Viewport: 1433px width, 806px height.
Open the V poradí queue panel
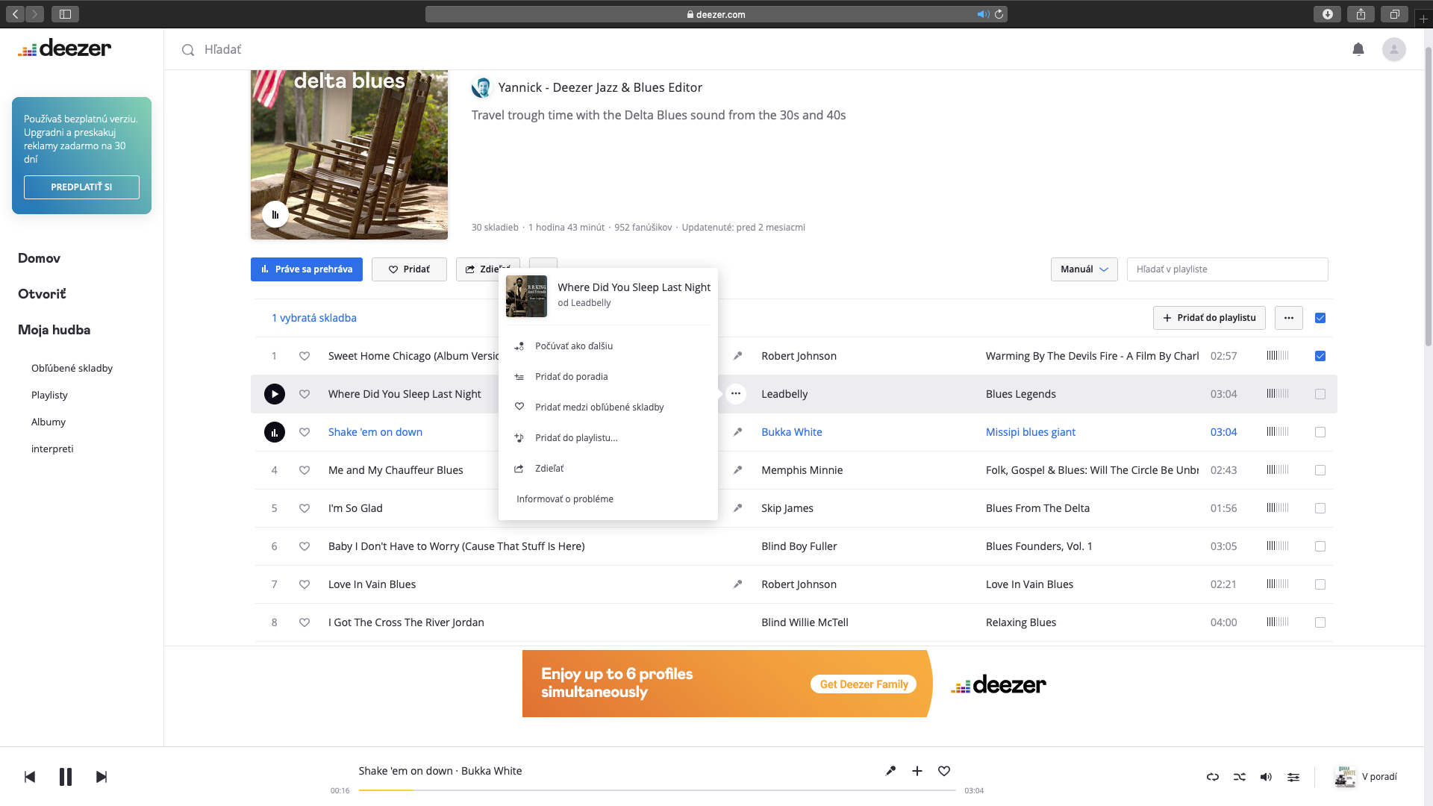click(1366, 777)
